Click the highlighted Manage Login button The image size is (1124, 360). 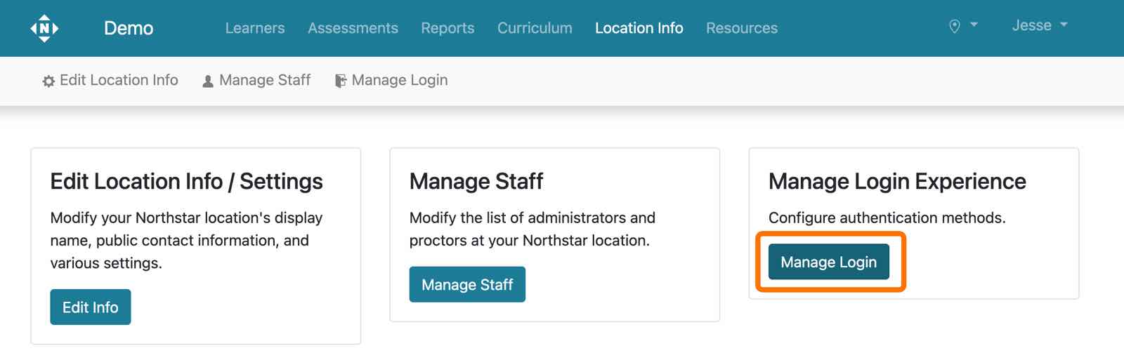[828, 262]
